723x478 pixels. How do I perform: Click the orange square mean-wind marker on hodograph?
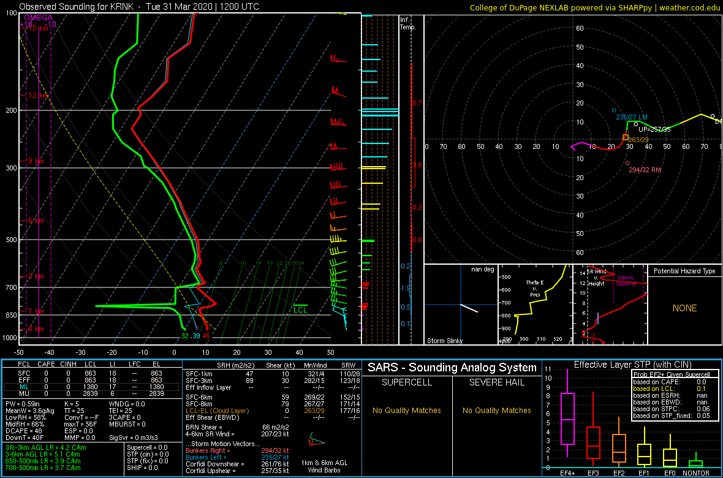point(626,137)
